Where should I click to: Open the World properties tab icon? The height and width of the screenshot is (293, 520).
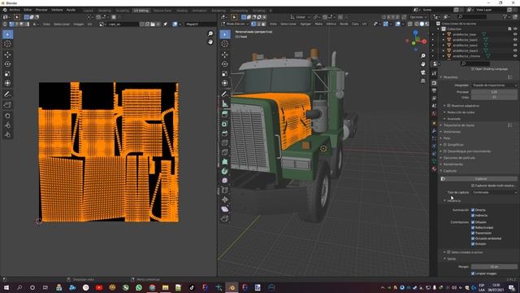pos(434,114)
